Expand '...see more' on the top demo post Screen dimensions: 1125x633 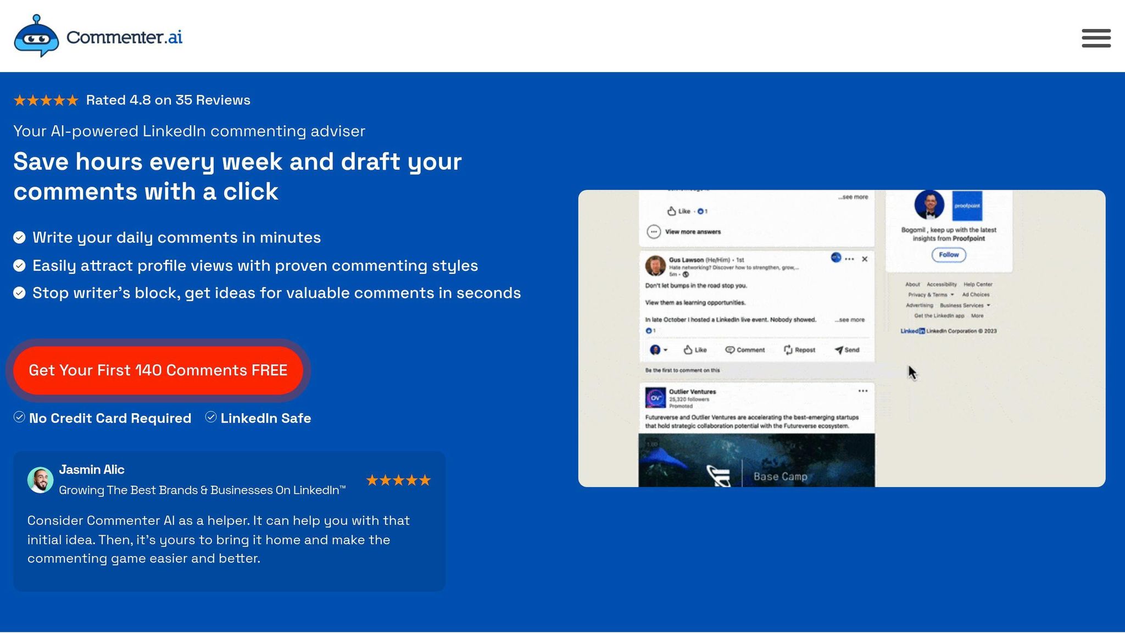point(853,197)
